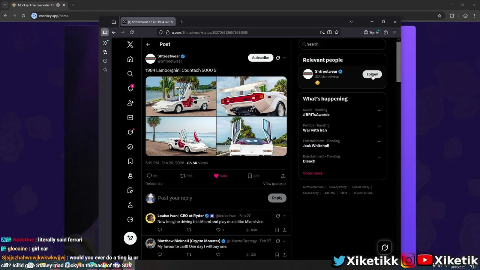
Task: Toggle bookmark showing 385
Action: point(253,176)
